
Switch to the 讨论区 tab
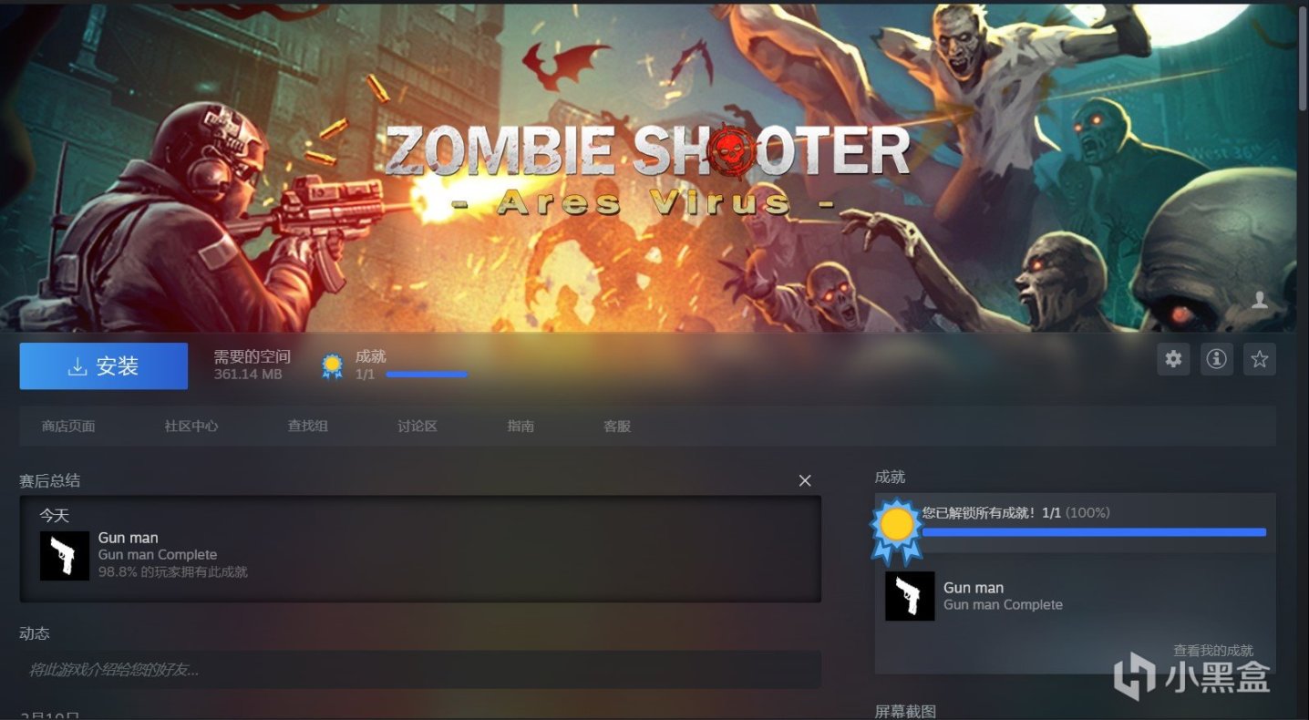[417, 426]
